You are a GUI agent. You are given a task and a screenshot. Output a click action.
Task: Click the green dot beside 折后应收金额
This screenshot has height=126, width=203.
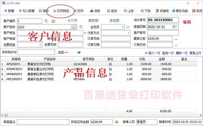pyautogui.click(x=116, y=122)
